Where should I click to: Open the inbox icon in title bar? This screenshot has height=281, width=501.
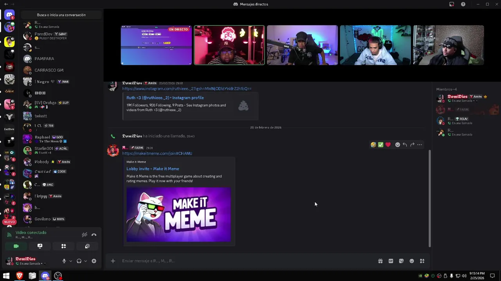click(452, 4)
